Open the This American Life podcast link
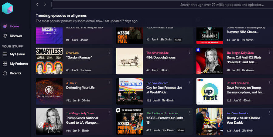 (x=158, y=53)
